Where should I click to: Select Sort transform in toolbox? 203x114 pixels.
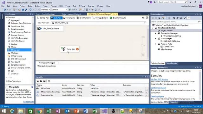click(13, 71)
